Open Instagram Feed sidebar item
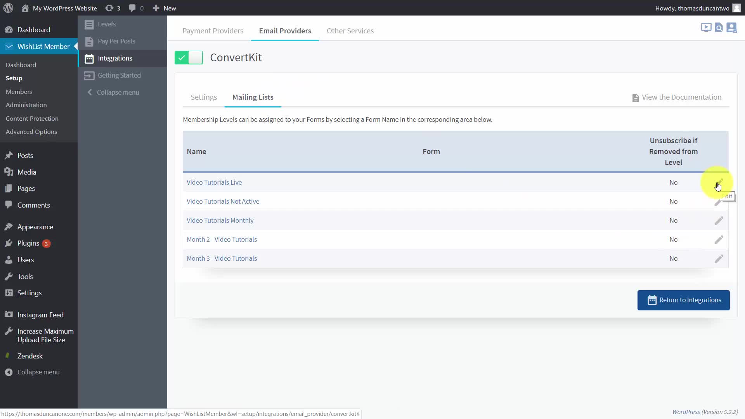The height and width of the screenshot is (419, 745). point(40,315)
